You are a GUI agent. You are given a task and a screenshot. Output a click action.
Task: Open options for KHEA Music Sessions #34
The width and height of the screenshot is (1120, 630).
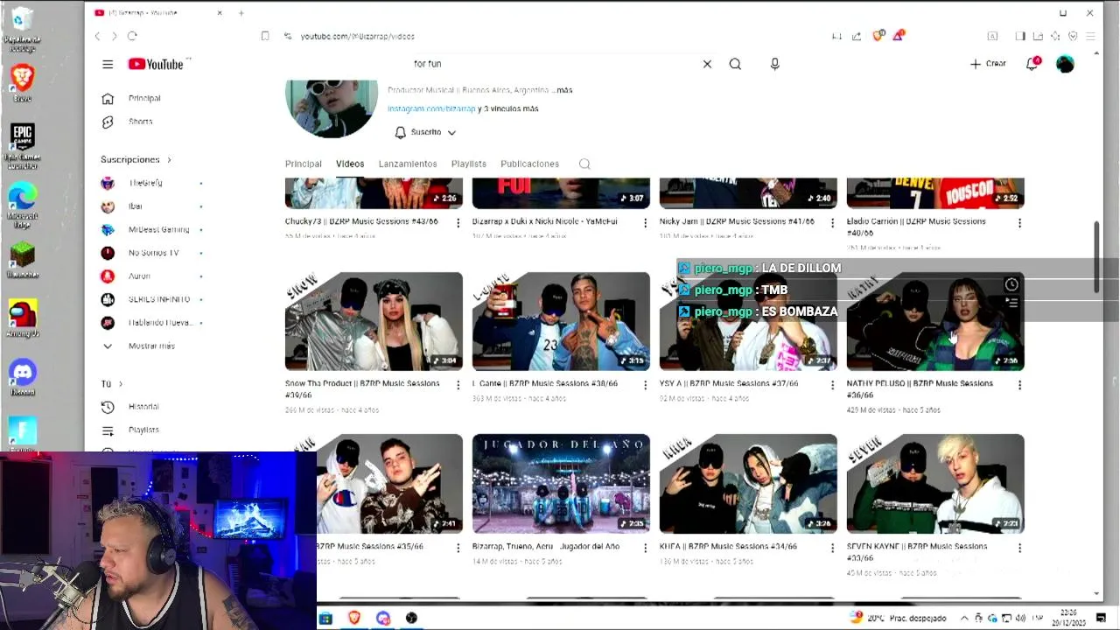click(x=832, y=548)
